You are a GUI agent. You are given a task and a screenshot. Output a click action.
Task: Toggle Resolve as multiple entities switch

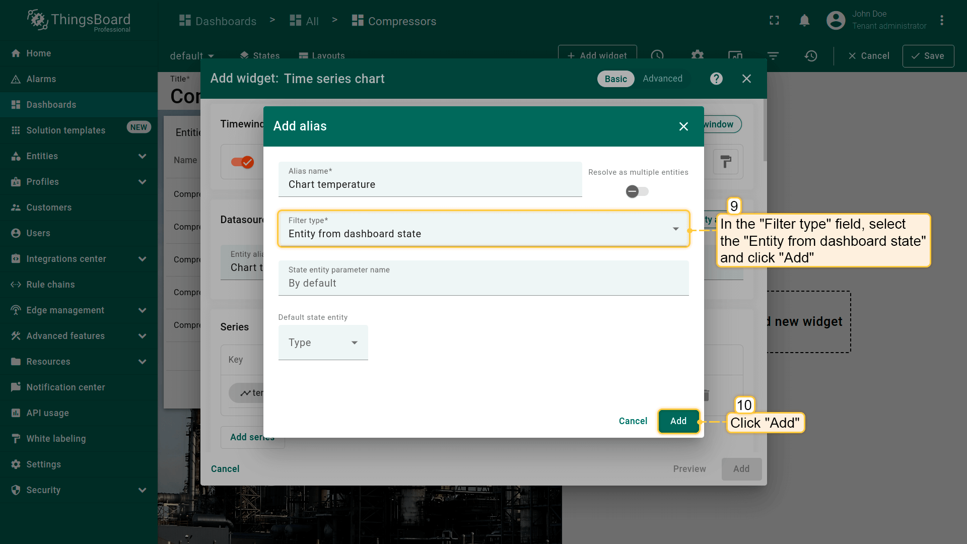pos(637,191)
